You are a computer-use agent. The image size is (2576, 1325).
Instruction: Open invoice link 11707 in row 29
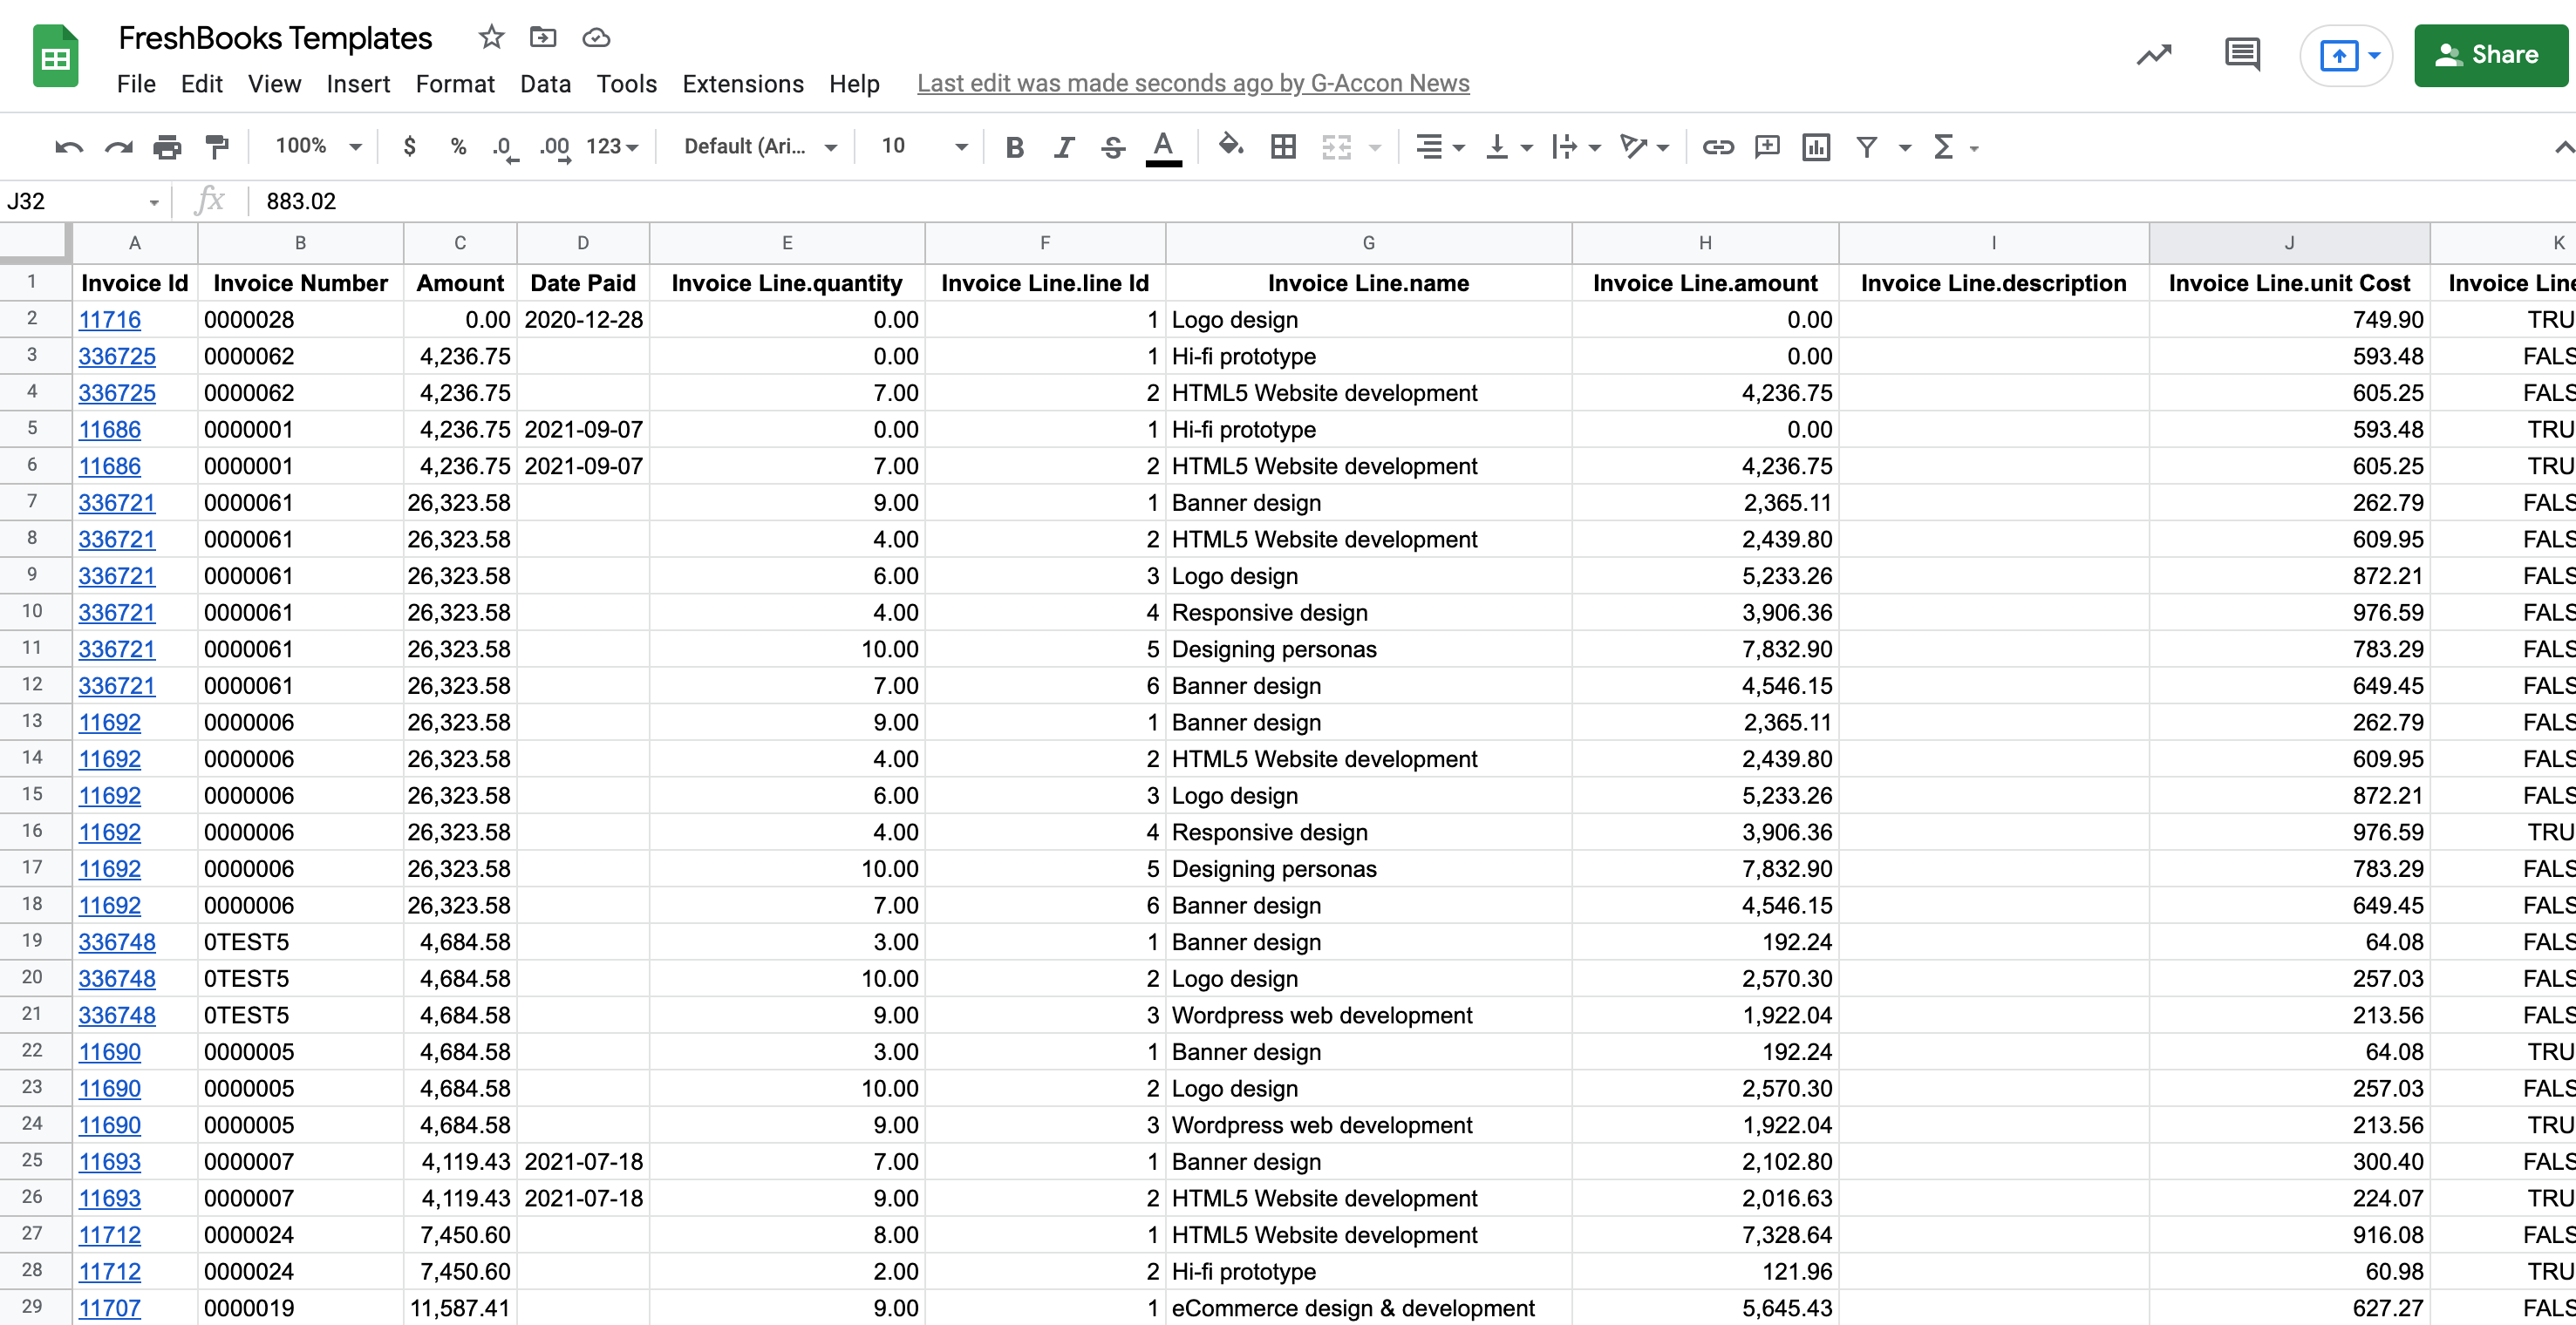click(110, 1308)
